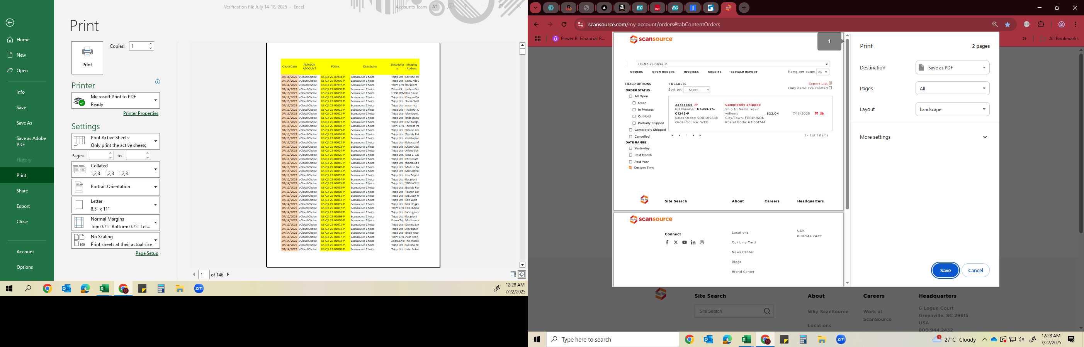The image size is (1084, 347).
Task: Click the search magnifier in Site Search box
Action: [x=767, y=311]
